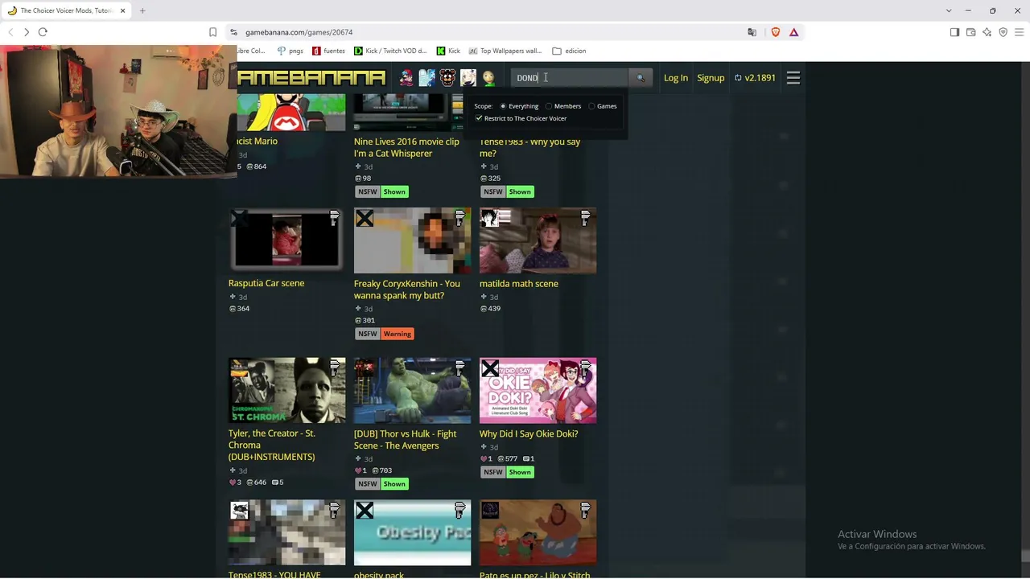Open the Thor vs Hulk thumbnail
The image size is (1030, 579).
click(x=412, y=391)
